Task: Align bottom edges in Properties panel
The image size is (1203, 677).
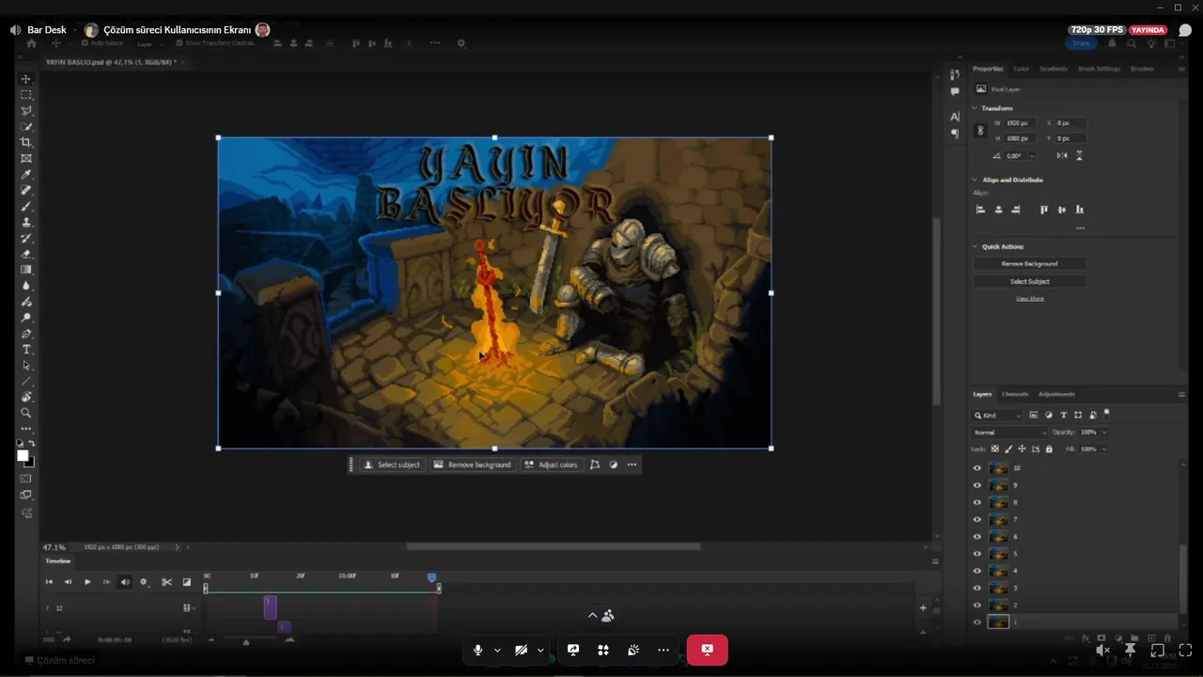Action: [1080, 210]
